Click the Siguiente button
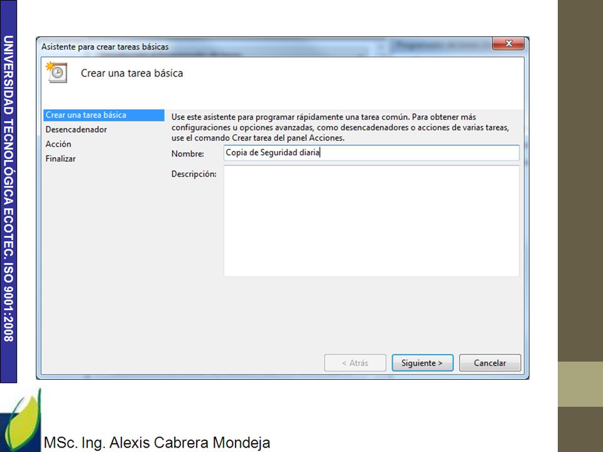The height and width of the screenshot is (452, 603). point(422,363)
